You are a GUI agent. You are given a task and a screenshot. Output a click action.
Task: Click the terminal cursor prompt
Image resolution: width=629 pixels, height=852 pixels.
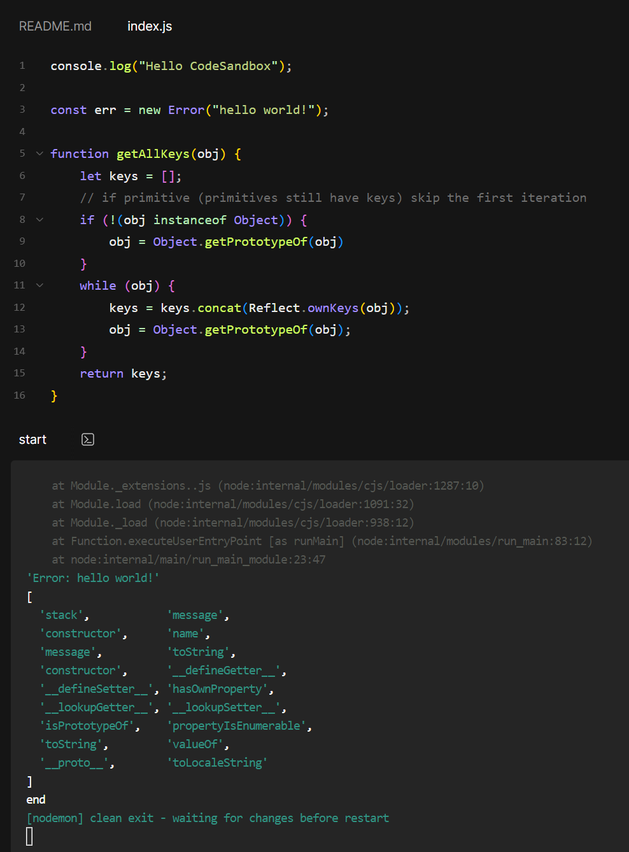[29, 836]
